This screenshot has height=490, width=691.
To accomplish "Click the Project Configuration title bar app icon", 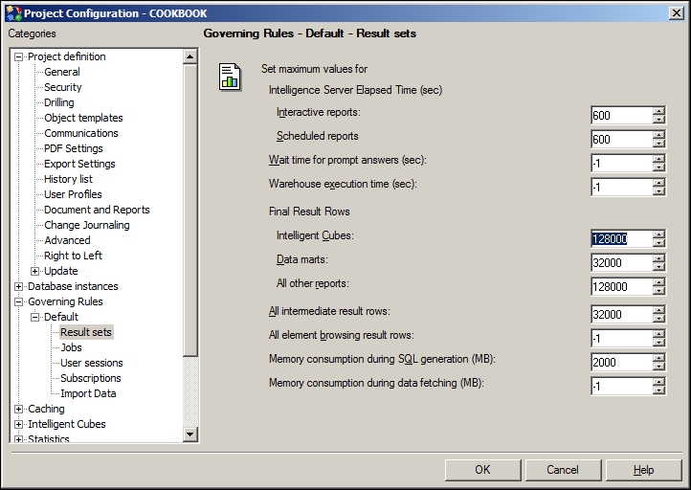I will point(13,13).
